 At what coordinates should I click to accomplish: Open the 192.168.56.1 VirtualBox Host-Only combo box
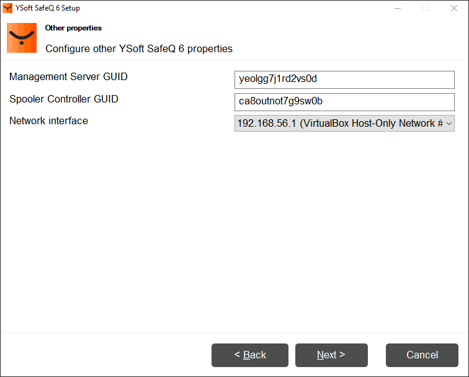tap(340, 124)
